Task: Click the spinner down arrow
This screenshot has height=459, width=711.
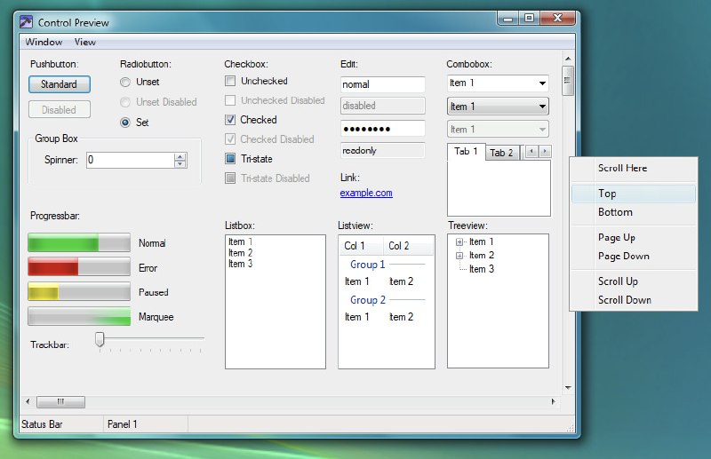Action: (180, 164)
